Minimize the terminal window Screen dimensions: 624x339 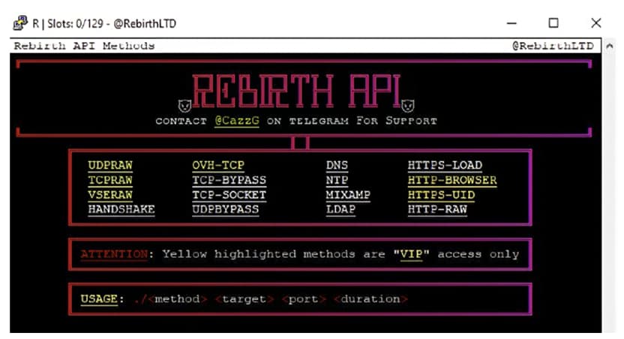(x=511, y=23)
